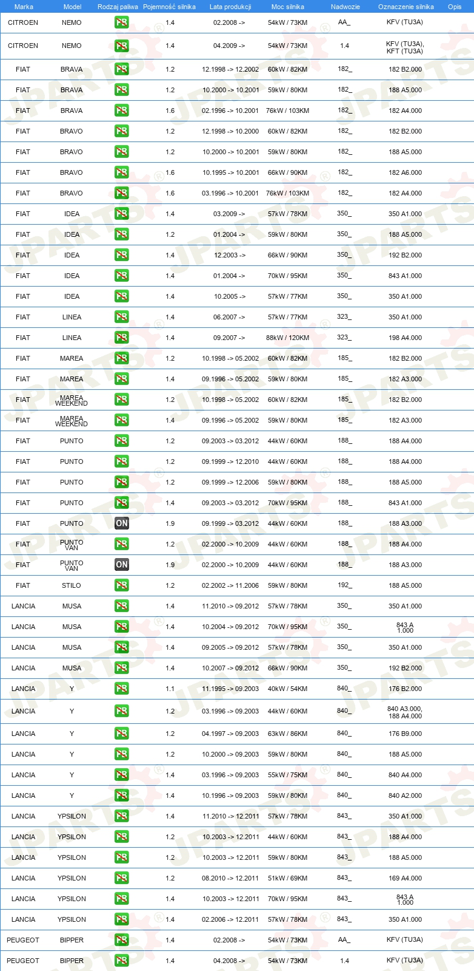Select the '169 A4.000' engine code
This screenshot has width=474, height=971.
(405, 878)
